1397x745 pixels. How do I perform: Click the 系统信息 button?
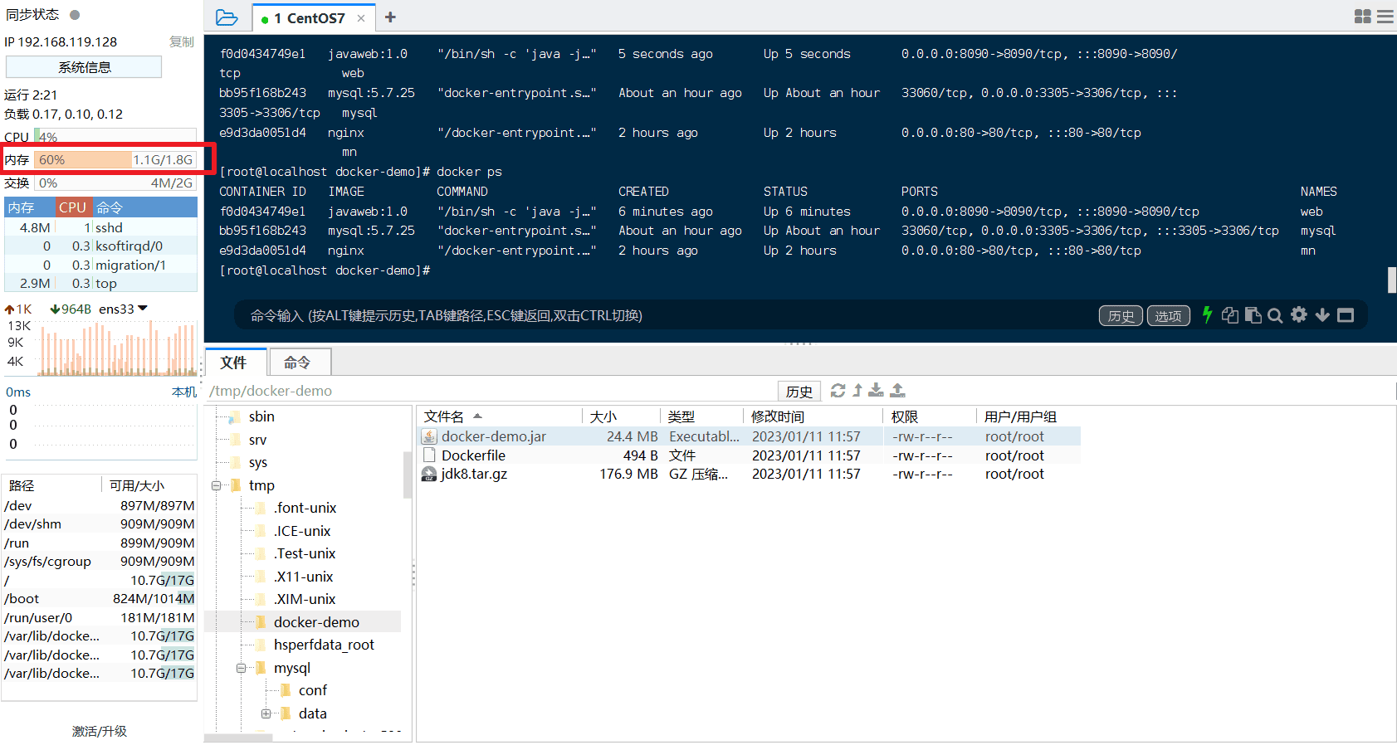point(84,67)
